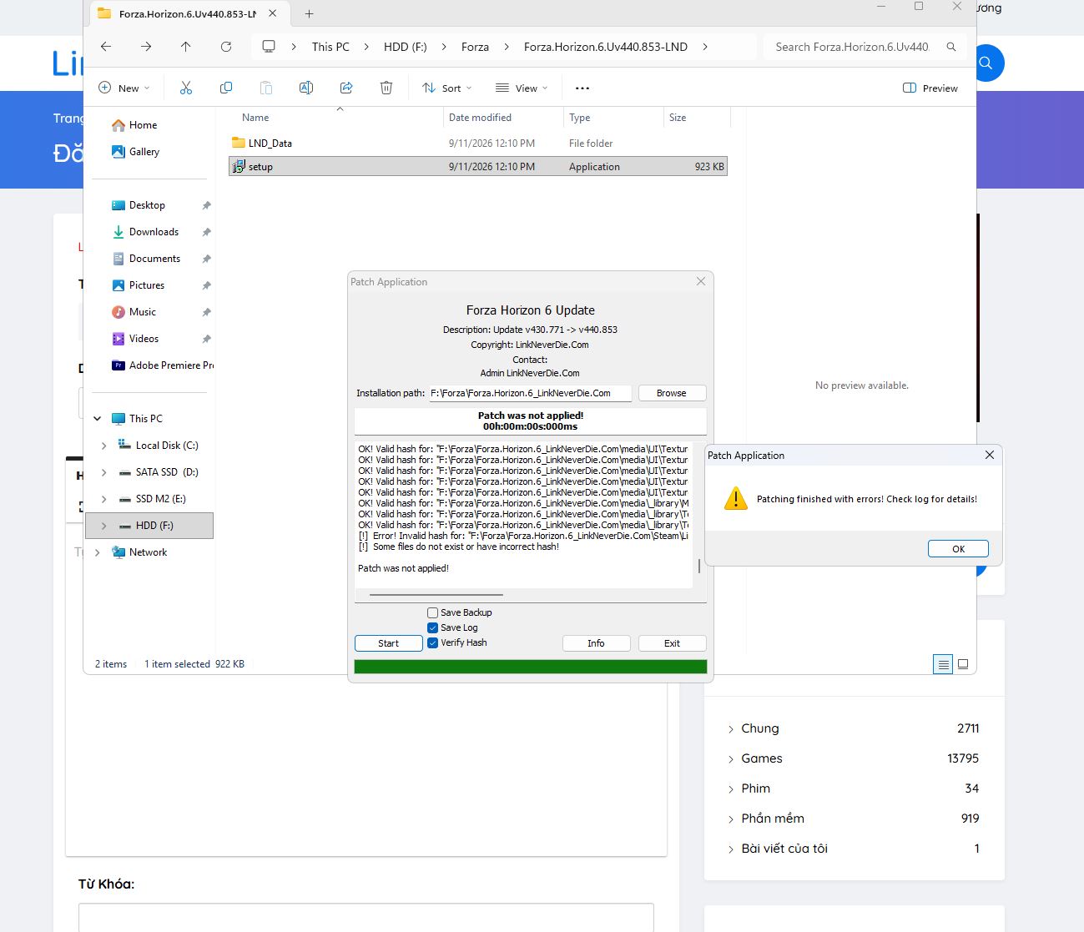Toggle the Verify Hash checkbox
This screenshot has height=932, width=1084.
[432, 642]
